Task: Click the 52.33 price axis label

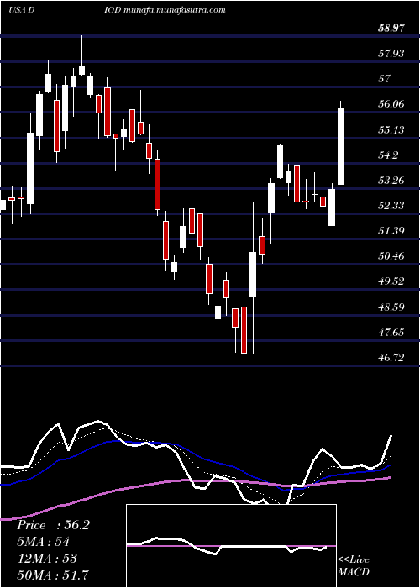Action: (391, 206)
